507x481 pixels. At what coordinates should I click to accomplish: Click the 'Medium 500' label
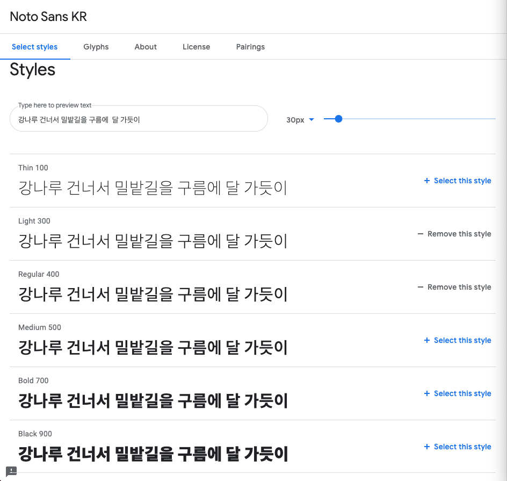(39, 327)
